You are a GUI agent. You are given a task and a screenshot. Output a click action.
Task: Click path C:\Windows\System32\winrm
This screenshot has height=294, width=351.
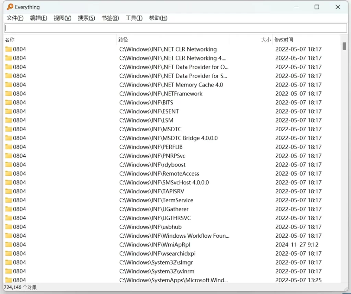157,271
